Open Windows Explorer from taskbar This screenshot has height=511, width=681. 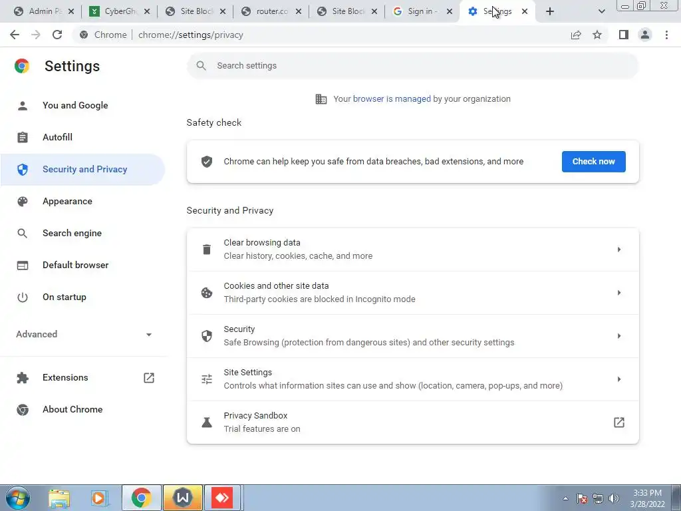(x=59, y=498)
